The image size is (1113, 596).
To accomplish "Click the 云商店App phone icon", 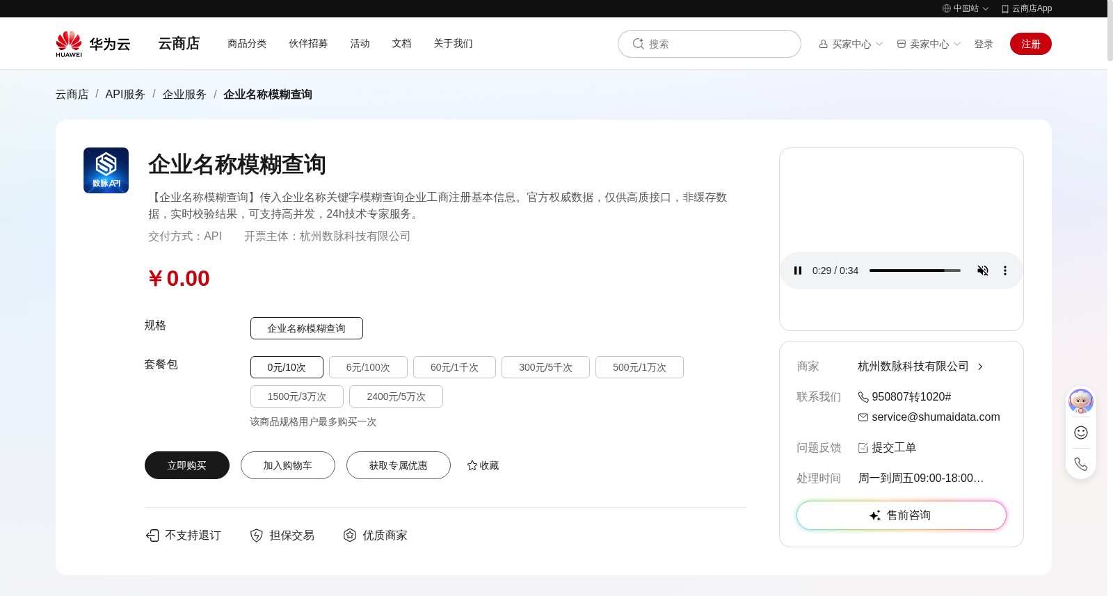I will coord(1005,9).
